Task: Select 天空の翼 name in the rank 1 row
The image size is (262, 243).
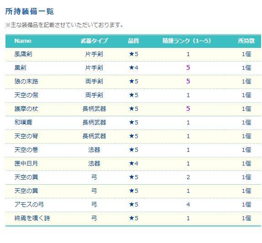Action: 26,191
